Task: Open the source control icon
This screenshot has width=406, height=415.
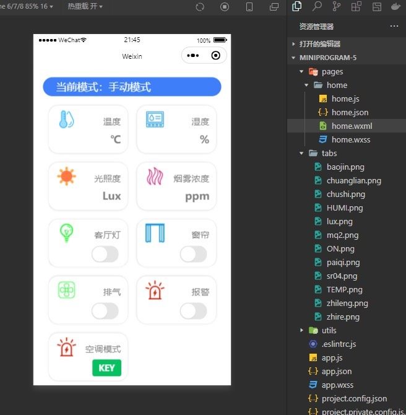Action: [336, 7]
